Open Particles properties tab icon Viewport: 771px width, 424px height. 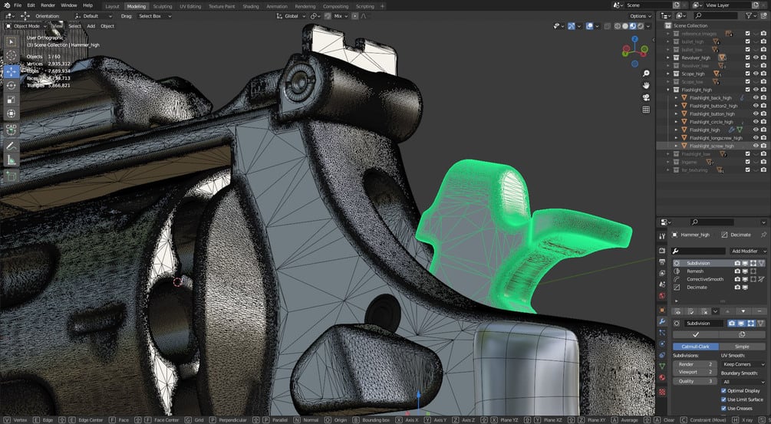(x=662, y=333)
